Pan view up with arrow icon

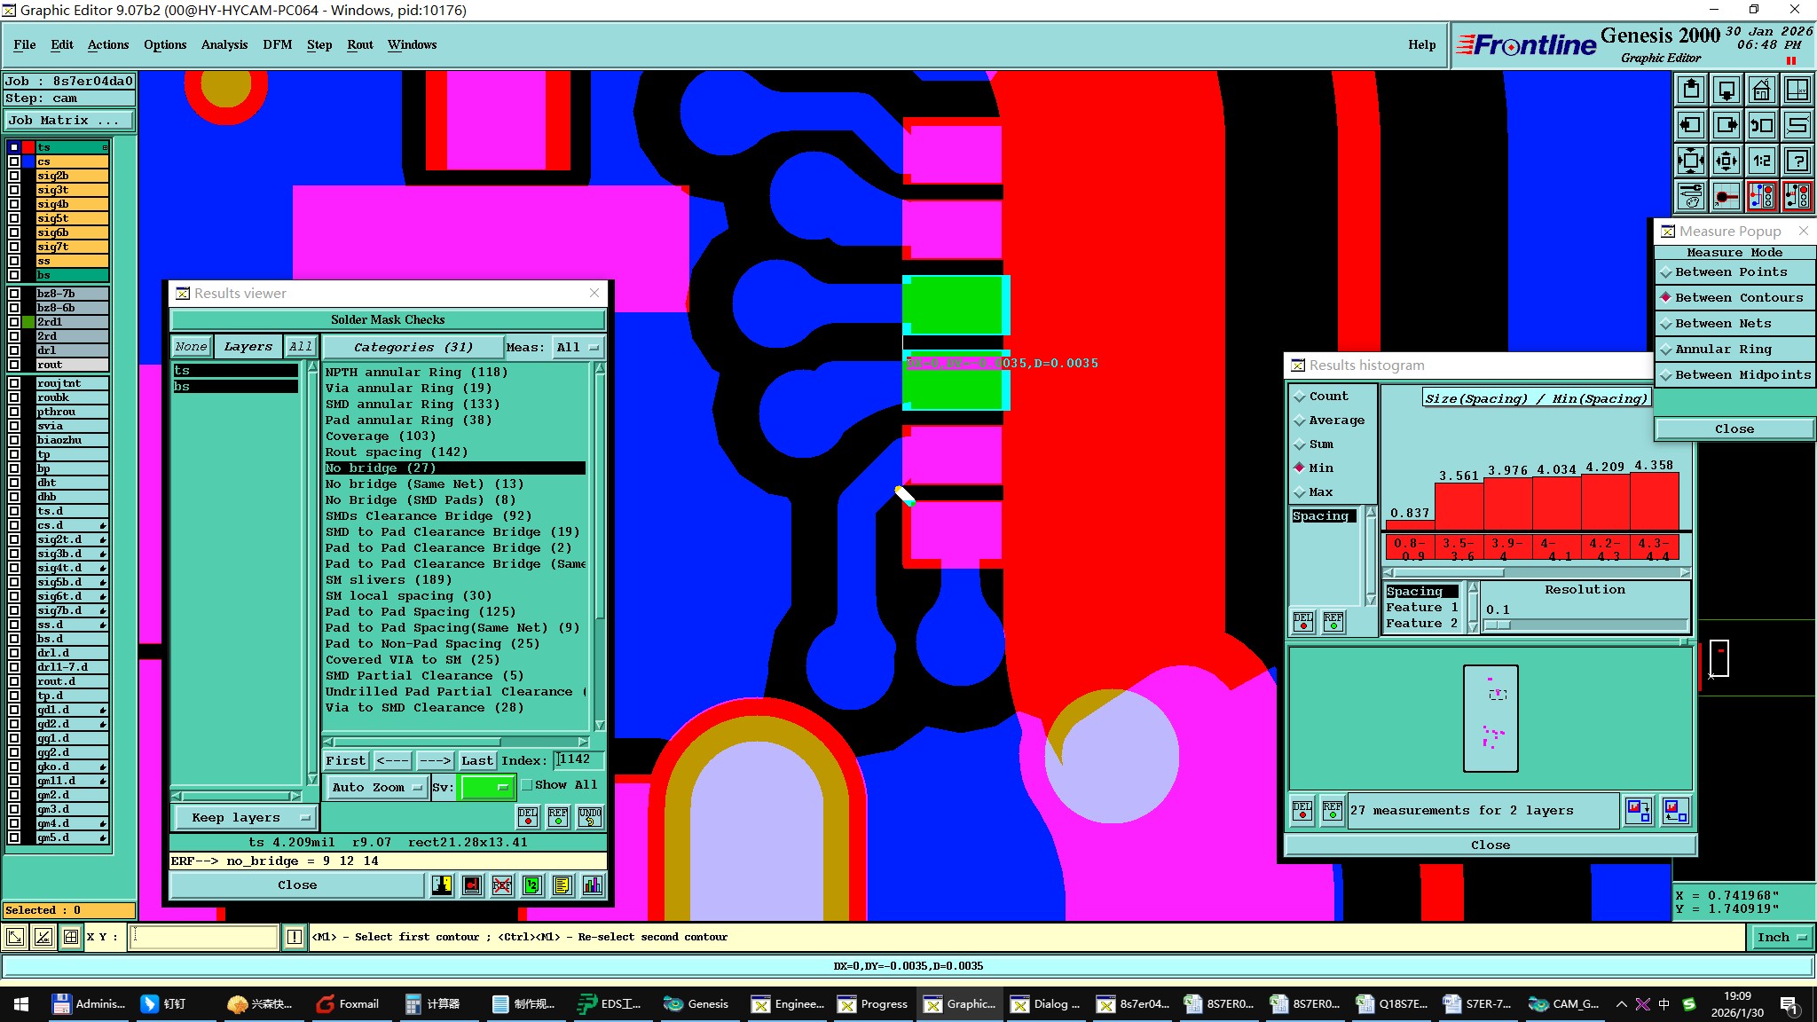point(1691,90)
